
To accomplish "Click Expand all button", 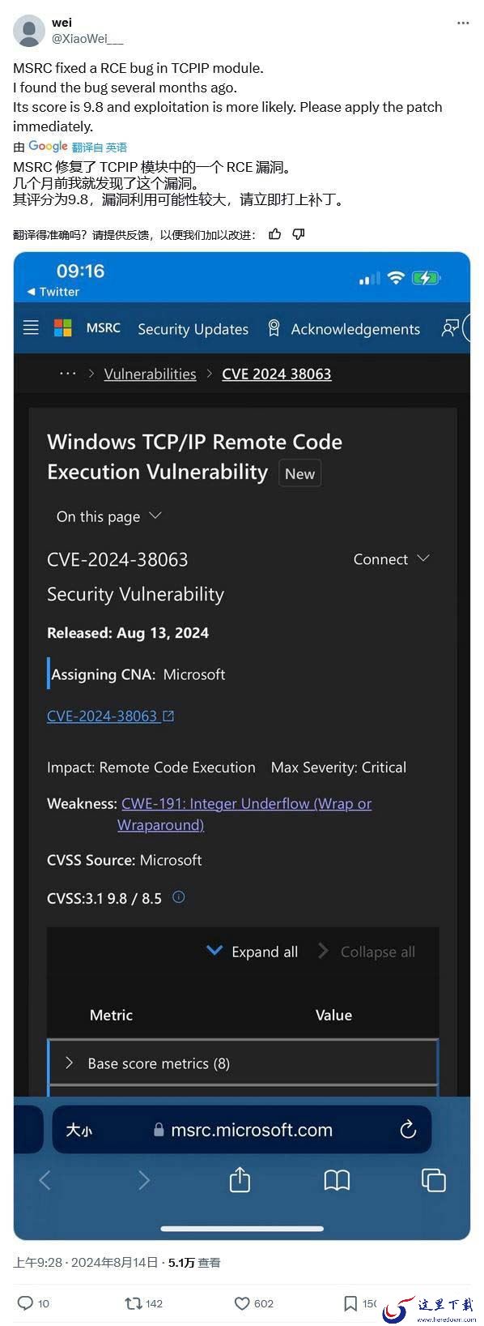I will (253, 952).
